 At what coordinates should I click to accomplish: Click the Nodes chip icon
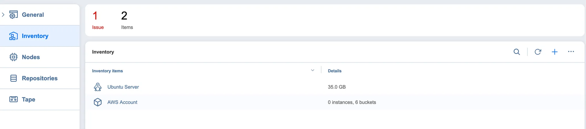coord(13,57)
